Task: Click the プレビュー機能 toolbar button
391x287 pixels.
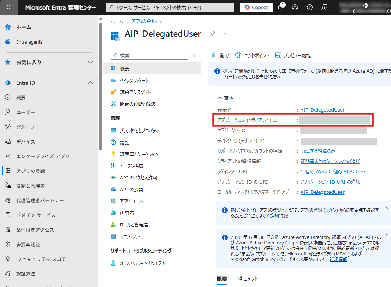Action: (x=293, y=55)
